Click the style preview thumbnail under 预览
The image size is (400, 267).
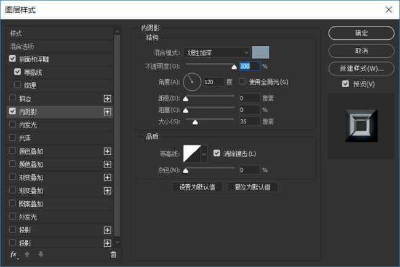pyautogui.click(x=361, y=126)
